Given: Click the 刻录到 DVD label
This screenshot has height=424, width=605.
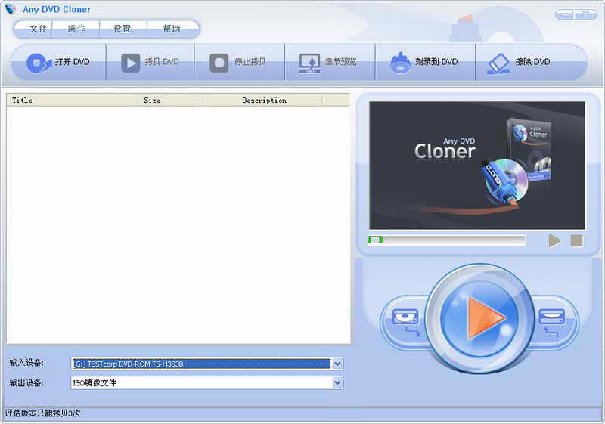Looking at the screenshot, I should pyautogui.click(x=436, y=62).
